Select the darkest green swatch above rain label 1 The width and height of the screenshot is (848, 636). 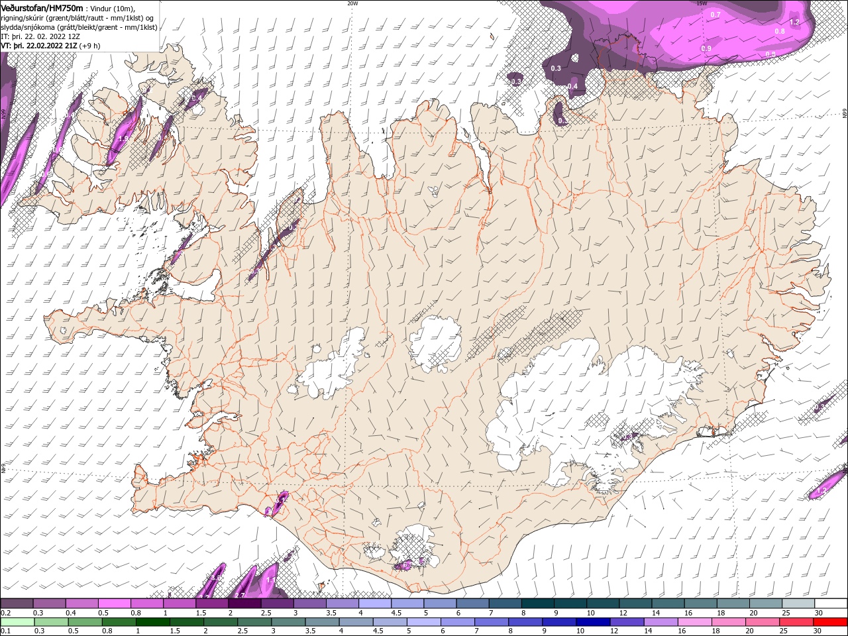(153, 622)
